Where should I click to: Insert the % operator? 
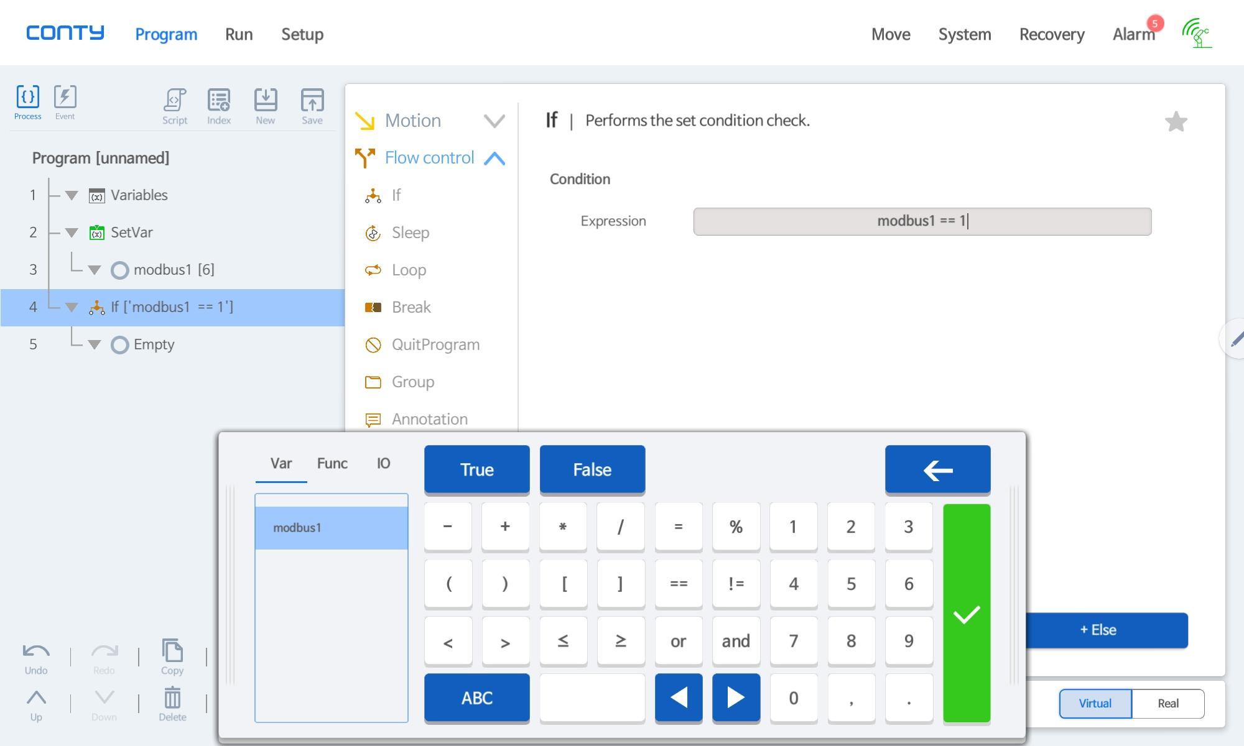click(736, 527)
